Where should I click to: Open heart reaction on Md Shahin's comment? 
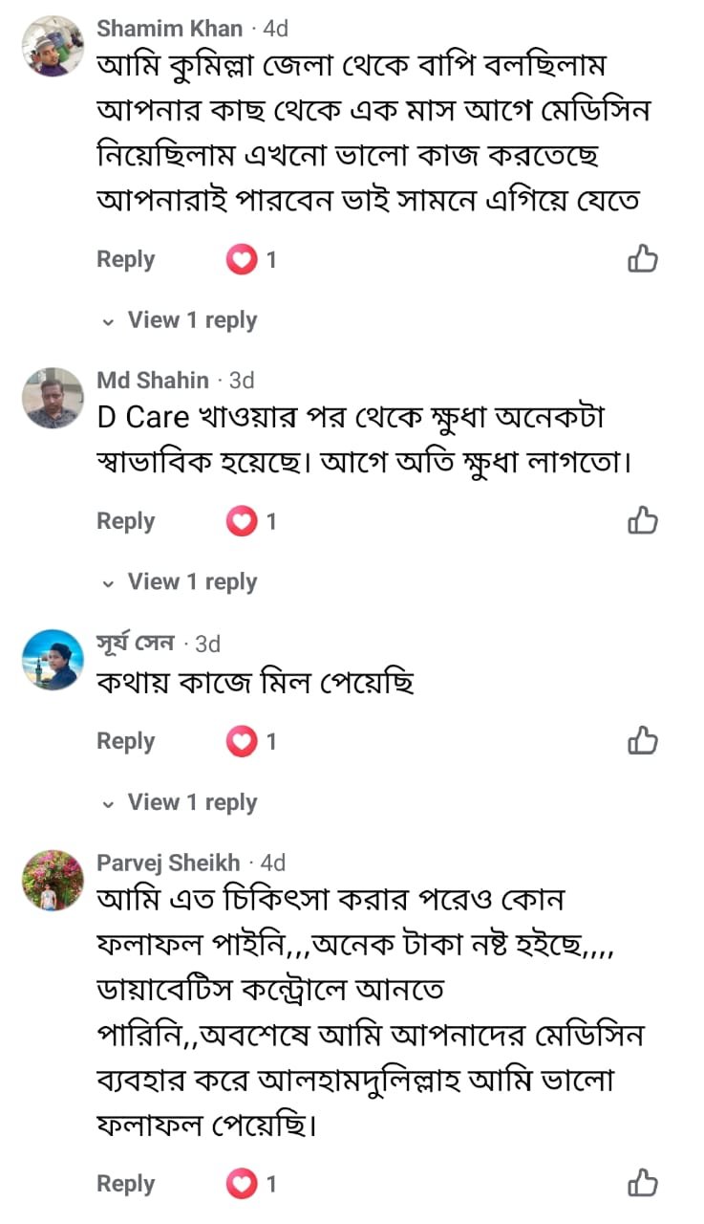242,521
